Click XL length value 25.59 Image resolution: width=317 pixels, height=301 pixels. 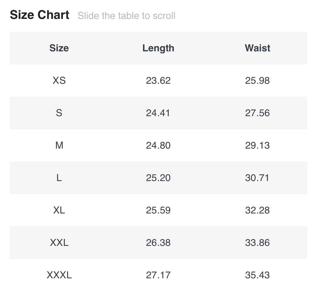coord(158,210)
